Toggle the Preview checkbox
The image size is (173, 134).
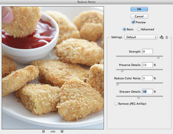click(133, 22)
